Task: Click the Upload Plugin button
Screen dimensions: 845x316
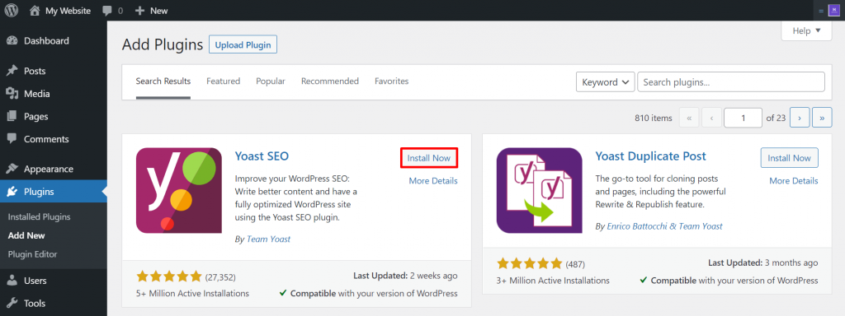Action: click(x=243, y=44)
